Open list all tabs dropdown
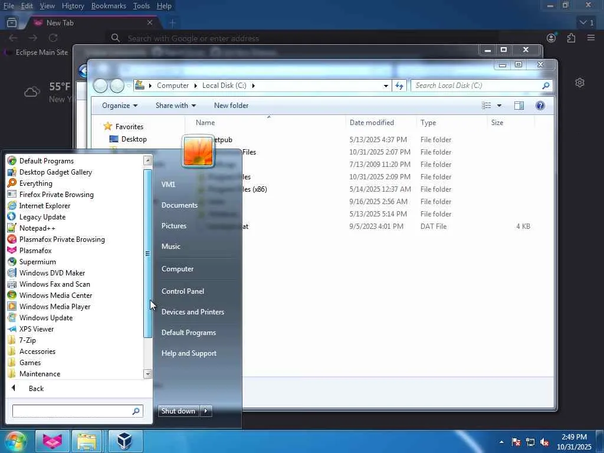The image size is (604, 453). point(587,22)
